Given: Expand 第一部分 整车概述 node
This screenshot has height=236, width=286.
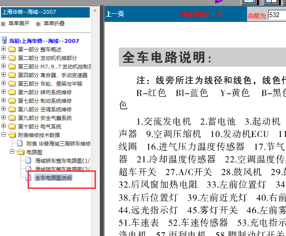Looking at the screenshot, I should tap(3, 49).
